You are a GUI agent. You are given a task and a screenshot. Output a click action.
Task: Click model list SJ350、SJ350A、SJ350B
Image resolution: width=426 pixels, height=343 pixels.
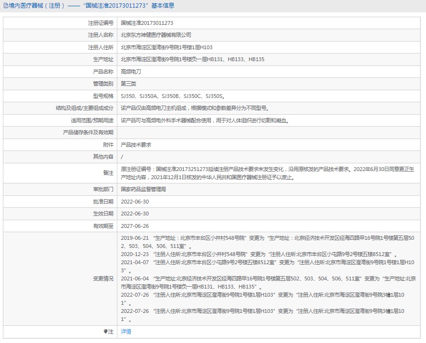pos(173,96)
